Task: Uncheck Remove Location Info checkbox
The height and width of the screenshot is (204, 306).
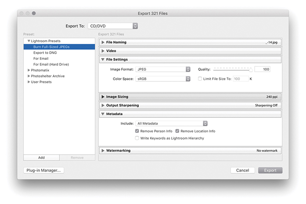Action: pyautogui.click(x=177, y=131)
